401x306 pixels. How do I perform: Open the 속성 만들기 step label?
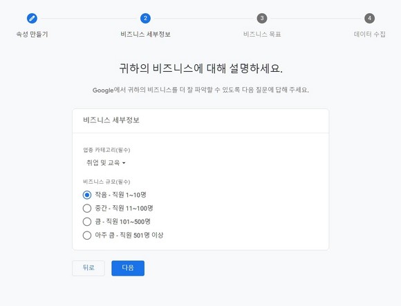click(x=32, y=35)
